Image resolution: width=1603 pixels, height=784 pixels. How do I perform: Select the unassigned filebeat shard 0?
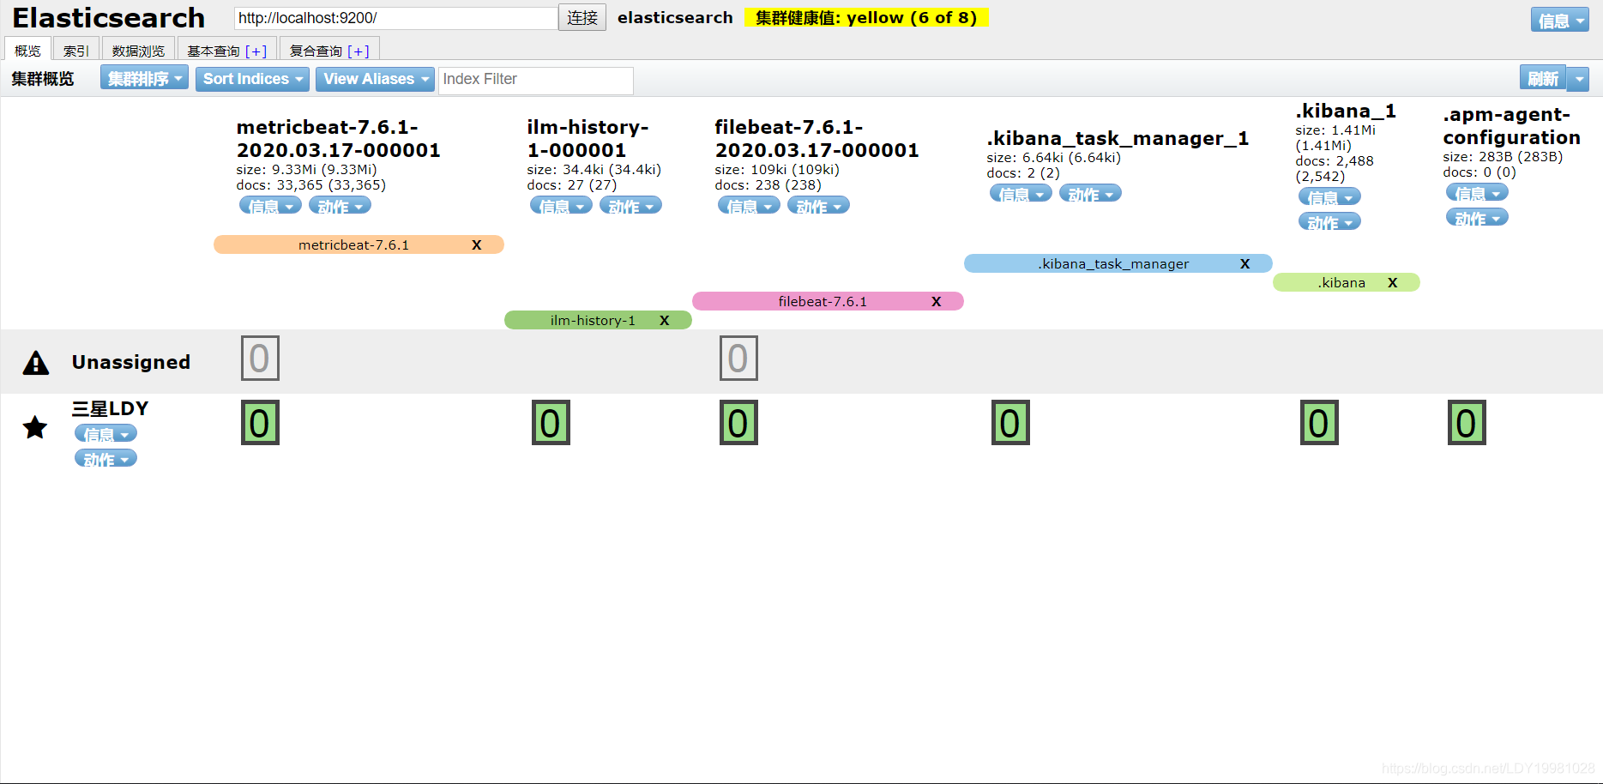click(x=738, y=359)
